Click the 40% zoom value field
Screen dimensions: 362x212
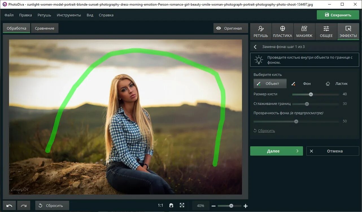(200, 206)
